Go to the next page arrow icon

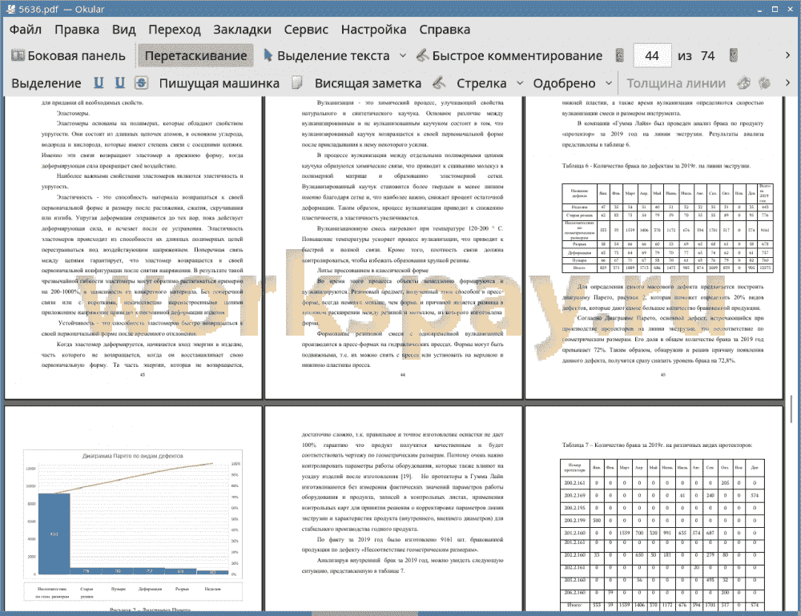(x=734, y=56)
